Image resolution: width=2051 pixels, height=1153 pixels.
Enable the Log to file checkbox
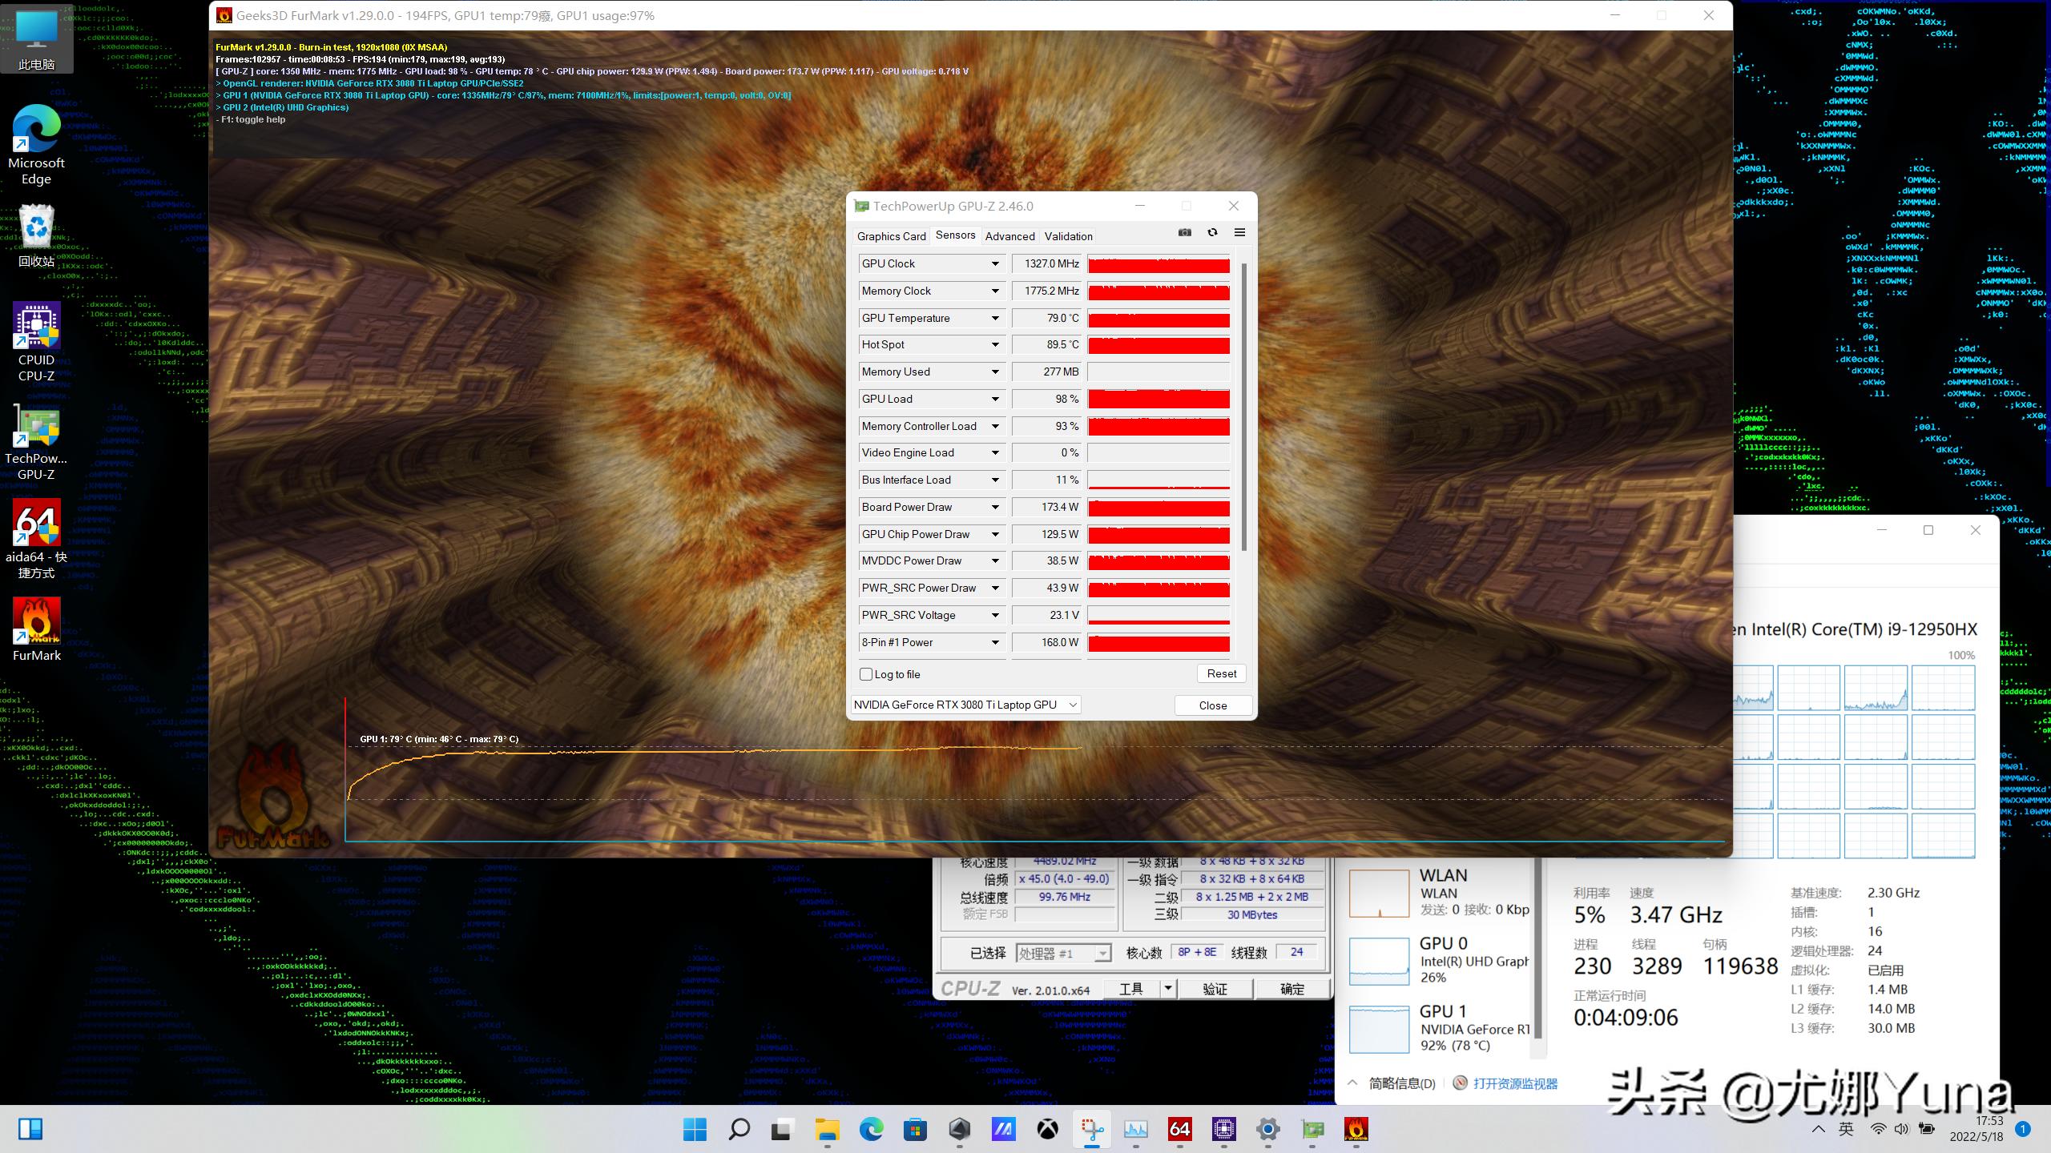point(866,674)
